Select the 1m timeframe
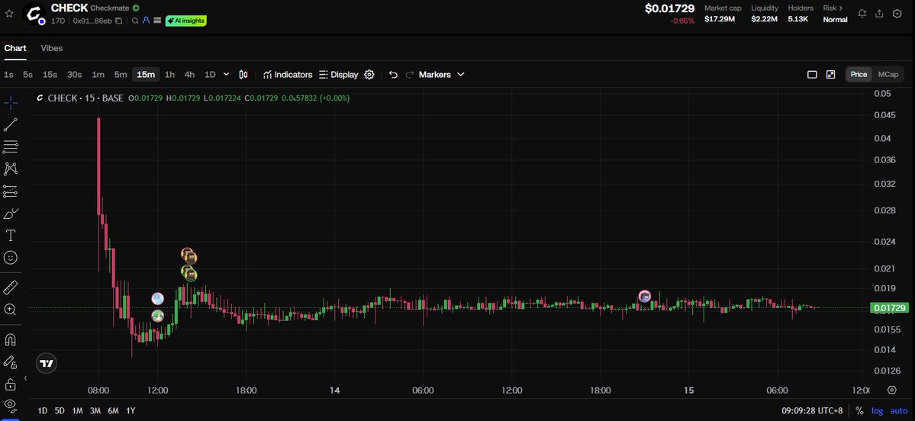 point(98,75)
